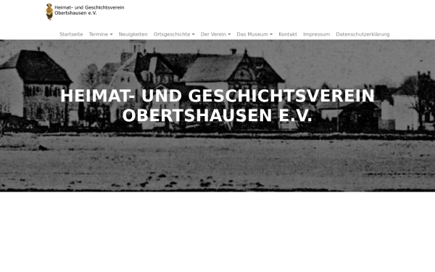The width and height of the screenshot is (435, 272).
Task: Open the Neuigkeiten page
Action: click(x=133, y=34)
